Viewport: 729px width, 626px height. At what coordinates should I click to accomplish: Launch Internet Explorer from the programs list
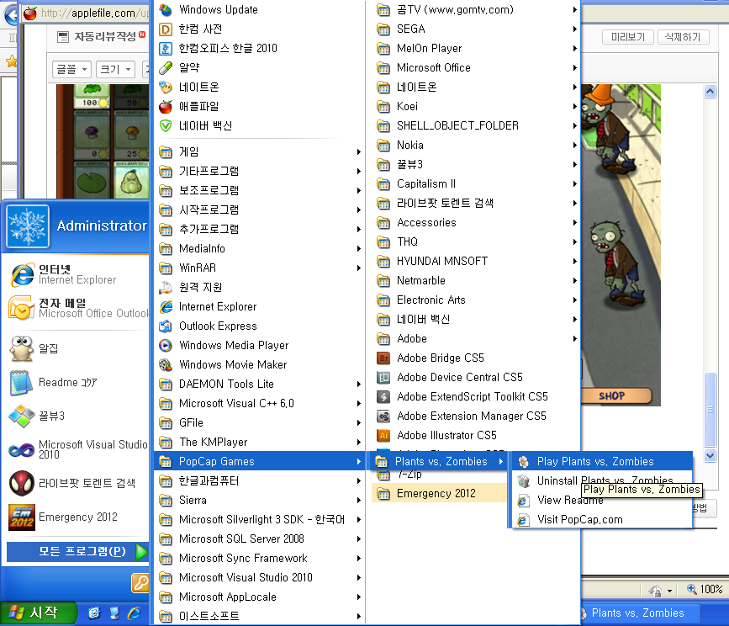(217, 306)
